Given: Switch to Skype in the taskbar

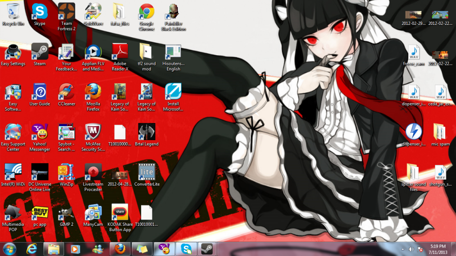Looking at the screenshot, I should coord(186,249).
